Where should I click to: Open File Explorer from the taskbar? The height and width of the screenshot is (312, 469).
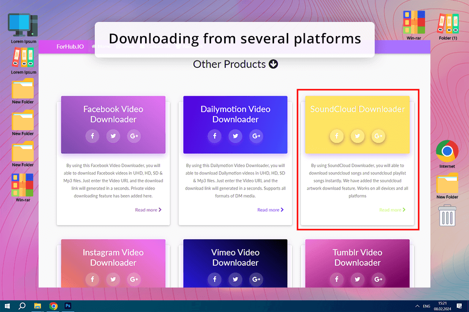pos(38,306)
